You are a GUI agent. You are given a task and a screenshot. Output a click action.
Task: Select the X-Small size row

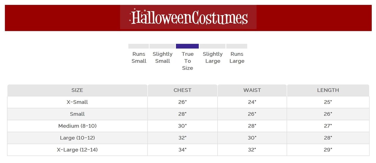click(x=77, y=102)
